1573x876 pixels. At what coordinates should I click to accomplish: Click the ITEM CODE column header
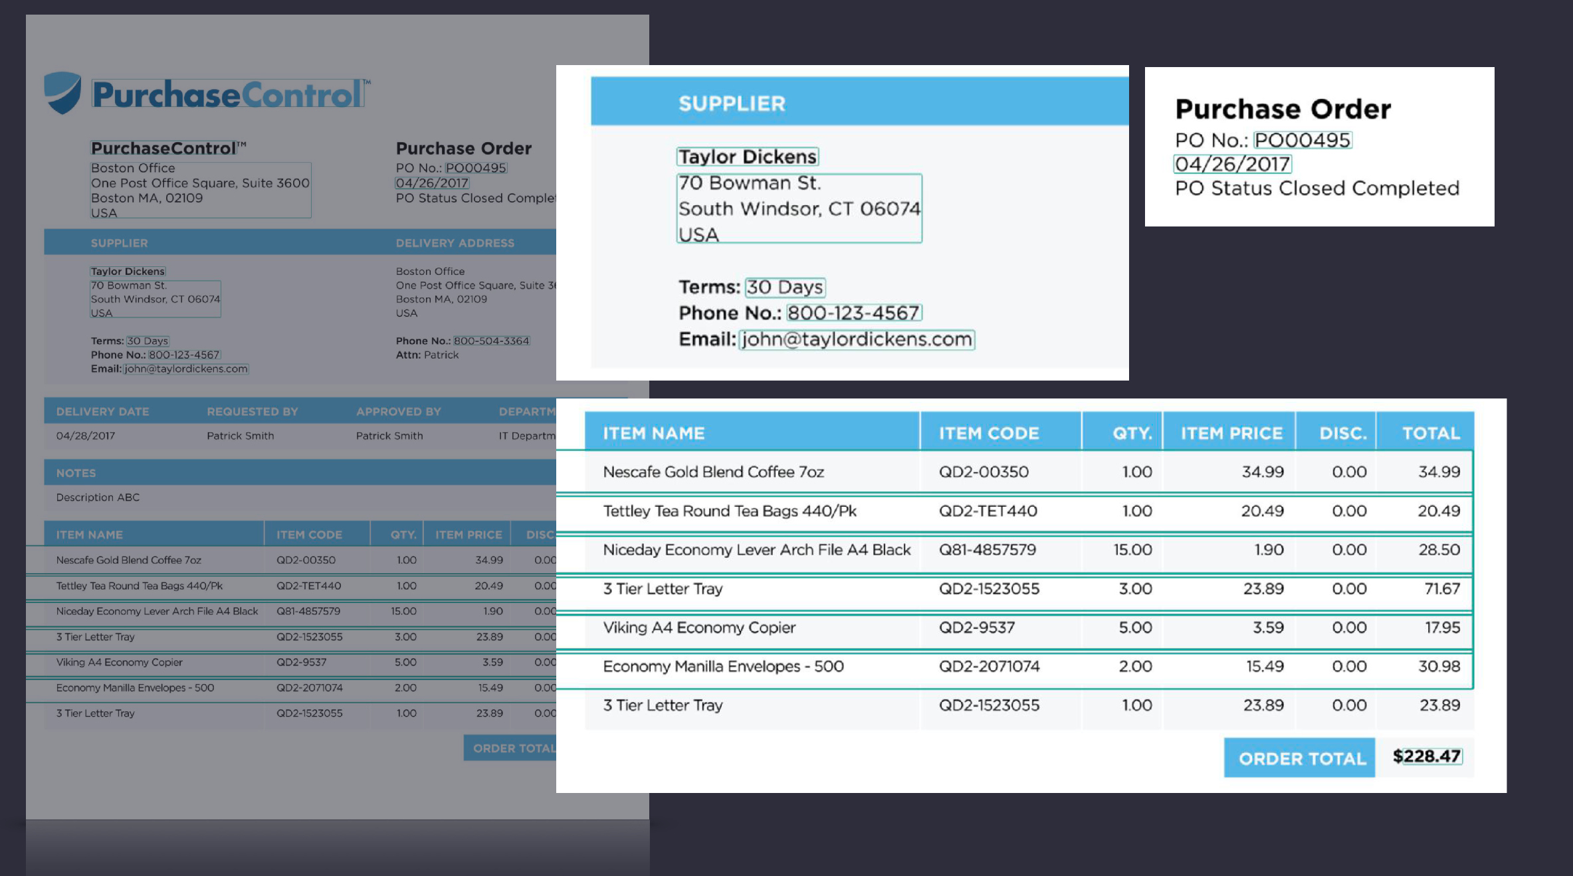pyautogui.click(x=988, y=433)
